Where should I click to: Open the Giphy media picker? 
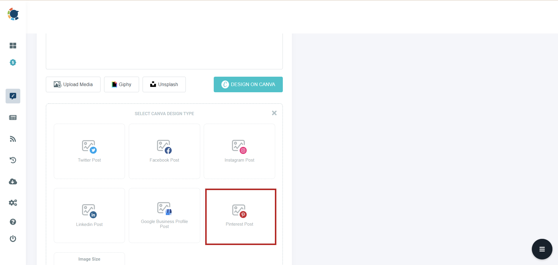point(121,85)
